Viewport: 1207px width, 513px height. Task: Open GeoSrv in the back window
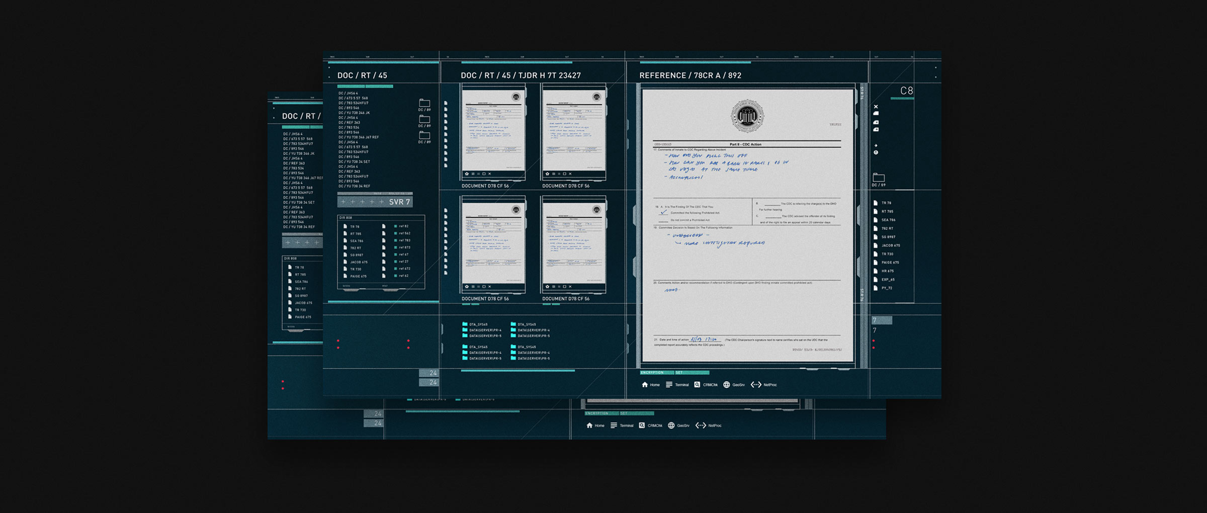(x=679, y=425)
